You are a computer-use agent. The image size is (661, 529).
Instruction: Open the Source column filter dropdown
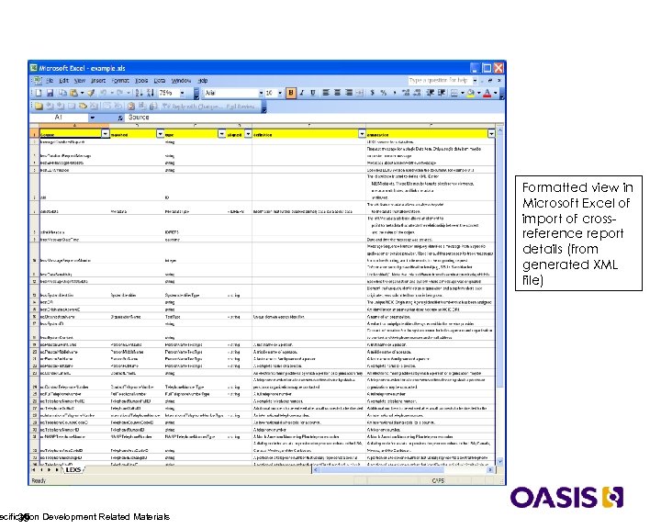(x=105, y=134)
